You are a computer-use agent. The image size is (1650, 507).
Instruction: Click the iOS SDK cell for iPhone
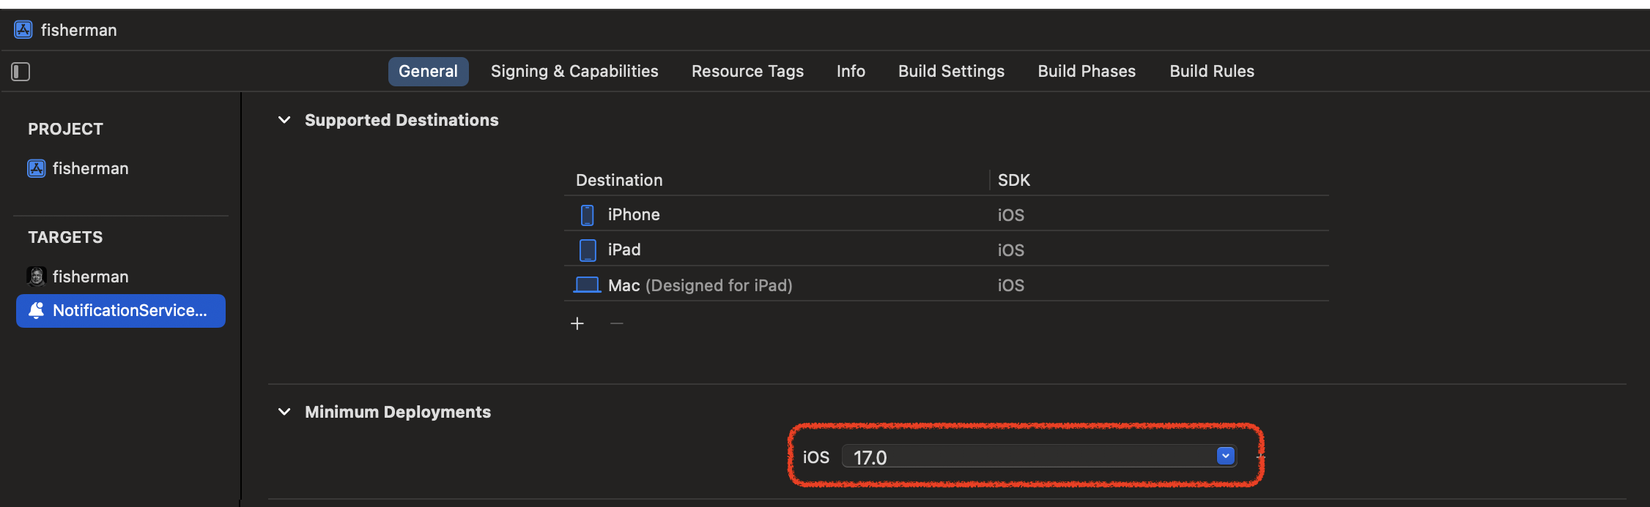[x=1010, y=215]
